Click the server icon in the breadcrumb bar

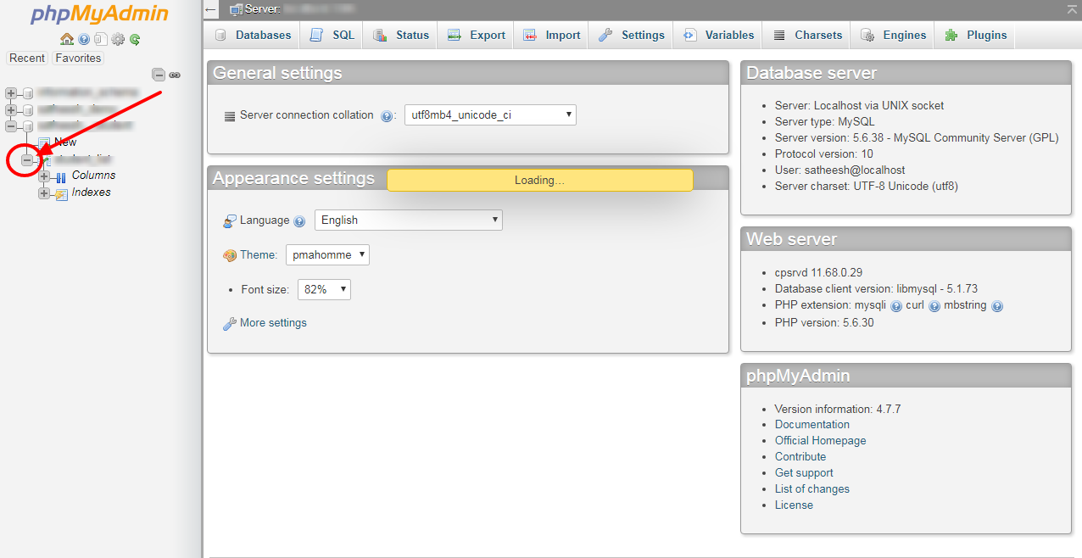pyautogui.click(x=237, y=8)
